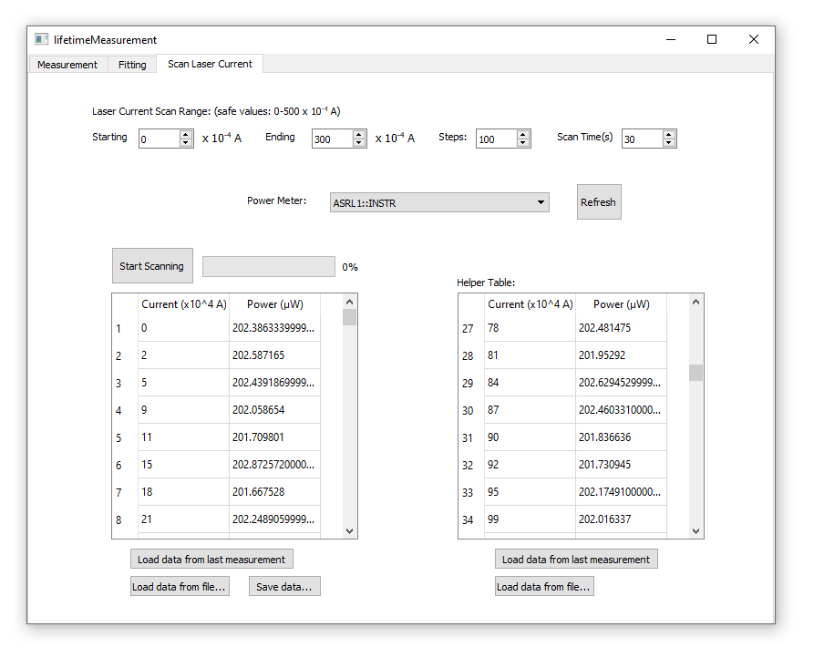Screen dimensions: 814x668
Task: Select current cell 21 in row 8
Action: click(184, 519)
